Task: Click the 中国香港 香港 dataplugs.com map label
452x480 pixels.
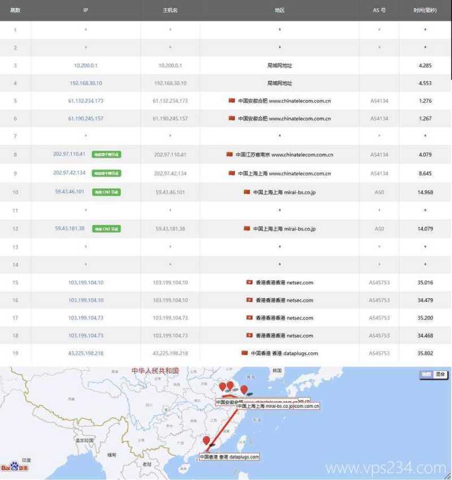Action: (x=228, y=457)
